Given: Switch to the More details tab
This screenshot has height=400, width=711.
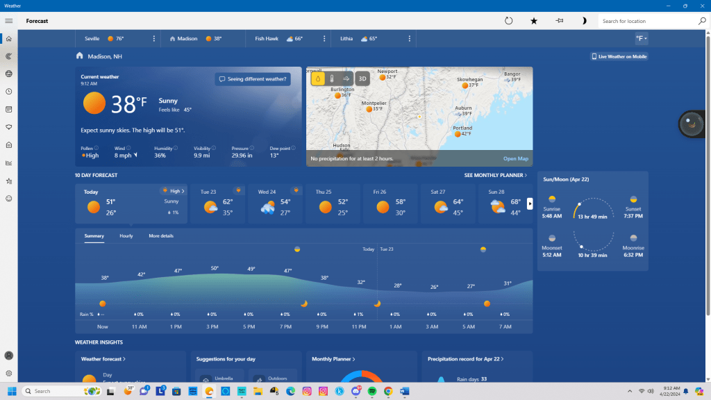Looking at the screenshot, I should tap(161, 236).
